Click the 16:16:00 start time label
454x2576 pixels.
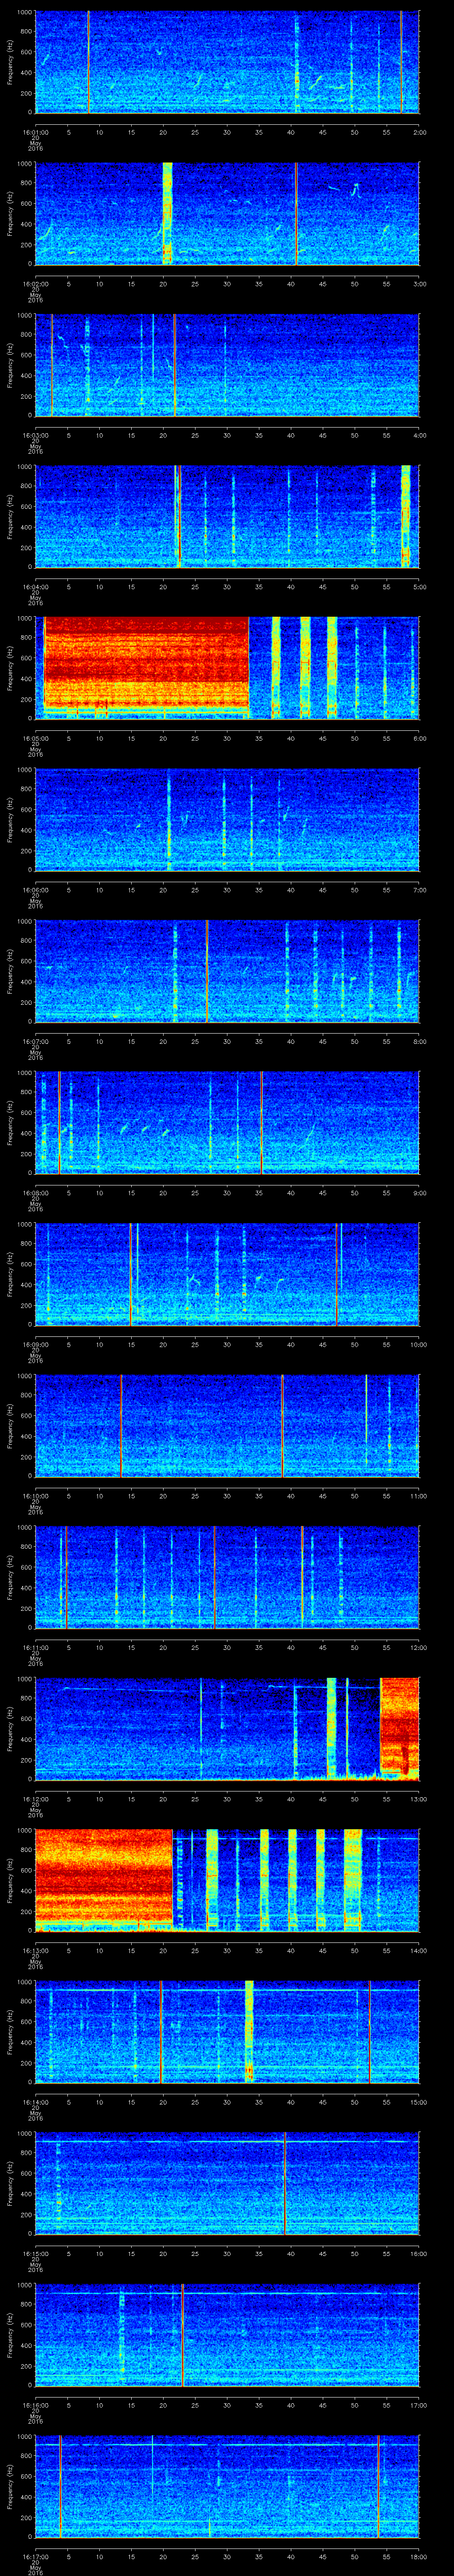[x=35, y=2405]
